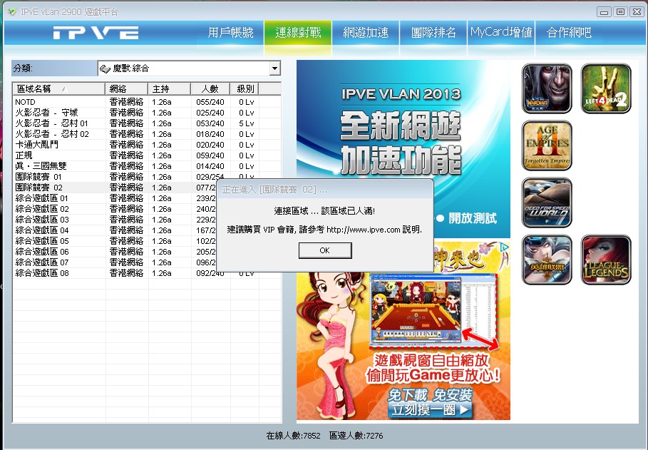Select the Age of Empires II icon
The height and width of the screenshot is (450, 648).
click(547, 145)
